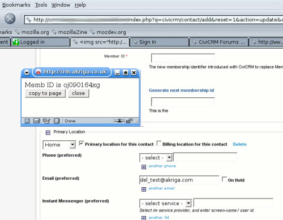
Task: Click the phone number input field
Action: pyautogui.click(x=205, y=157)
